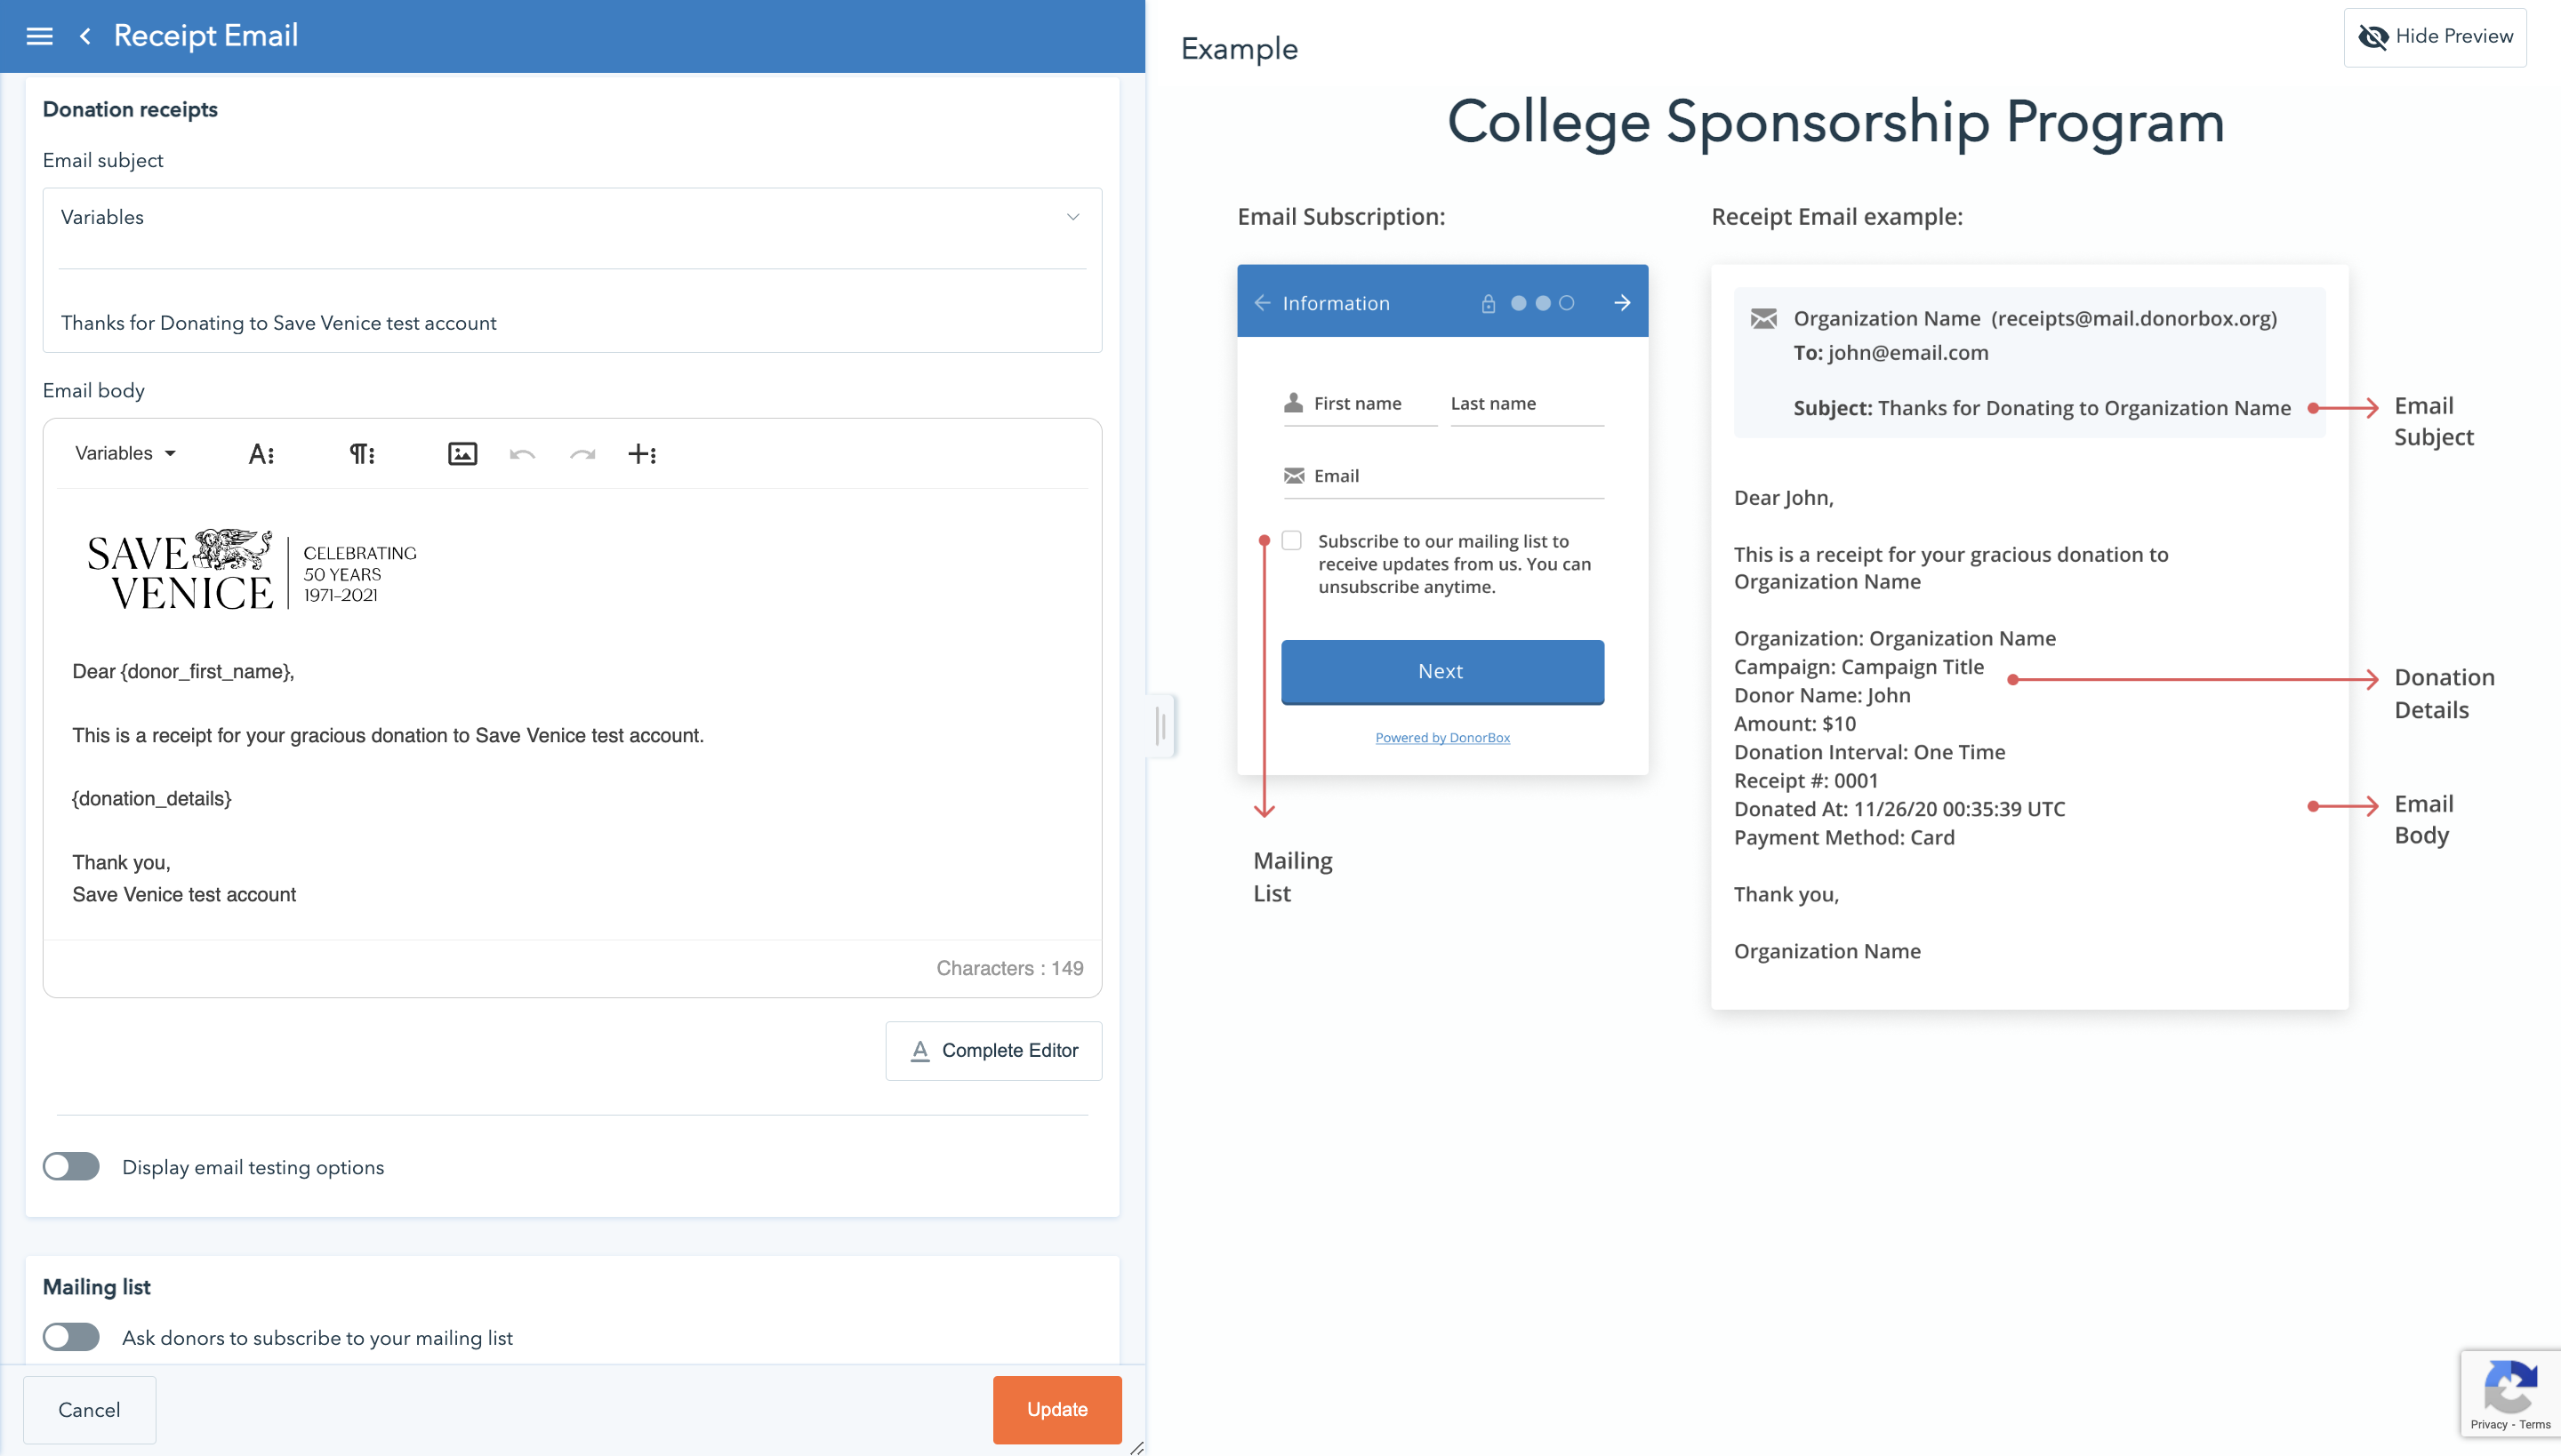2561x1456 pixels.
Task: Open the Powered by DonorBox link
Action: pyautogui.click(x=1442, y=737)
